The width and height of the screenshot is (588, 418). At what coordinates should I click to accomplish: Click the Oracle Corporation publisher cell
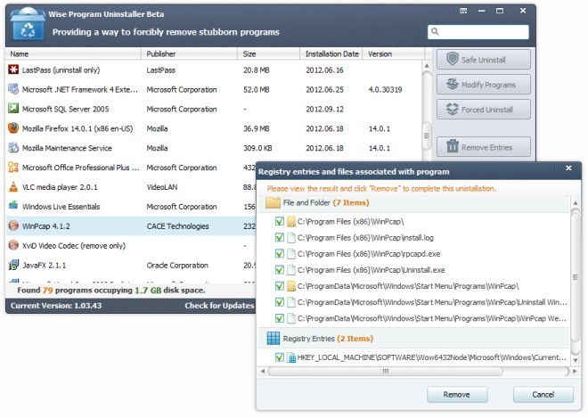coord(177,265)
